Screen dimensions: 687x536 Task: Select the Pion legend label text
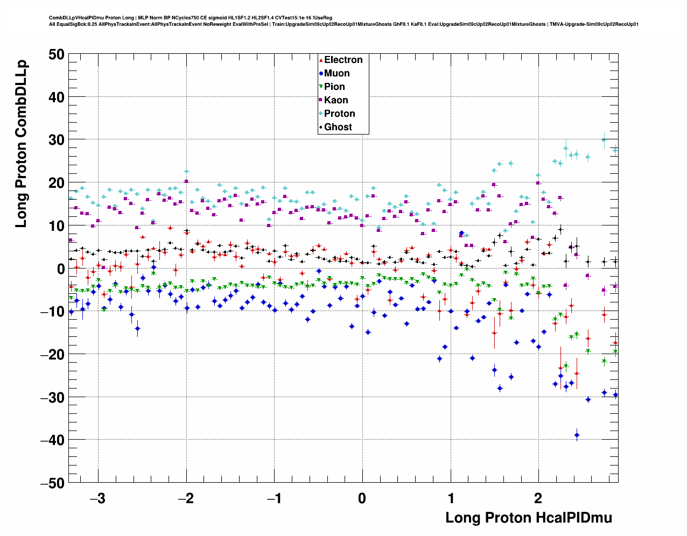tap(334, 87)
